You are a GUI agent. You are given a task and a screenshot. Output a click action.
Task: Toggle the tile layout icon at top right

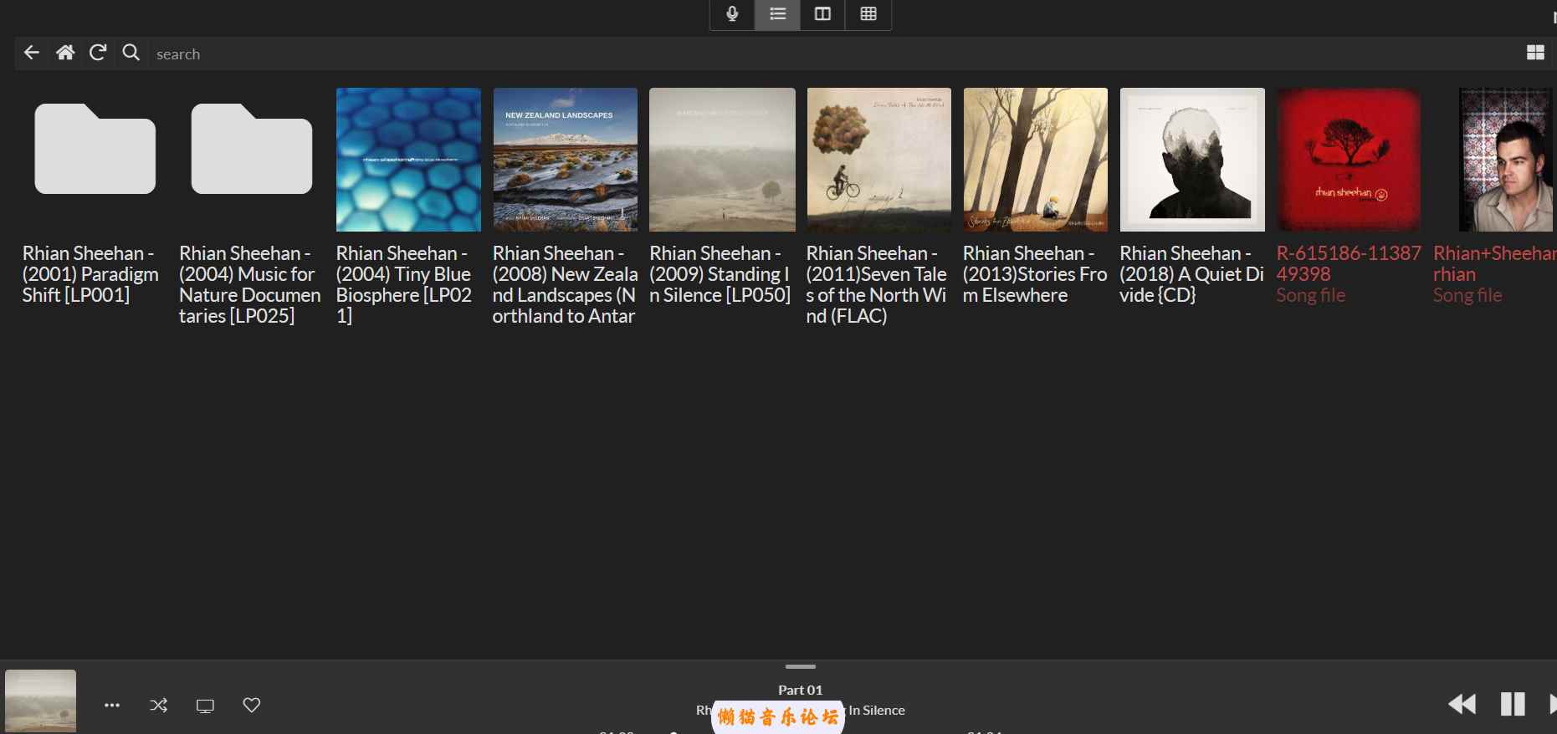click(1535, 53)
